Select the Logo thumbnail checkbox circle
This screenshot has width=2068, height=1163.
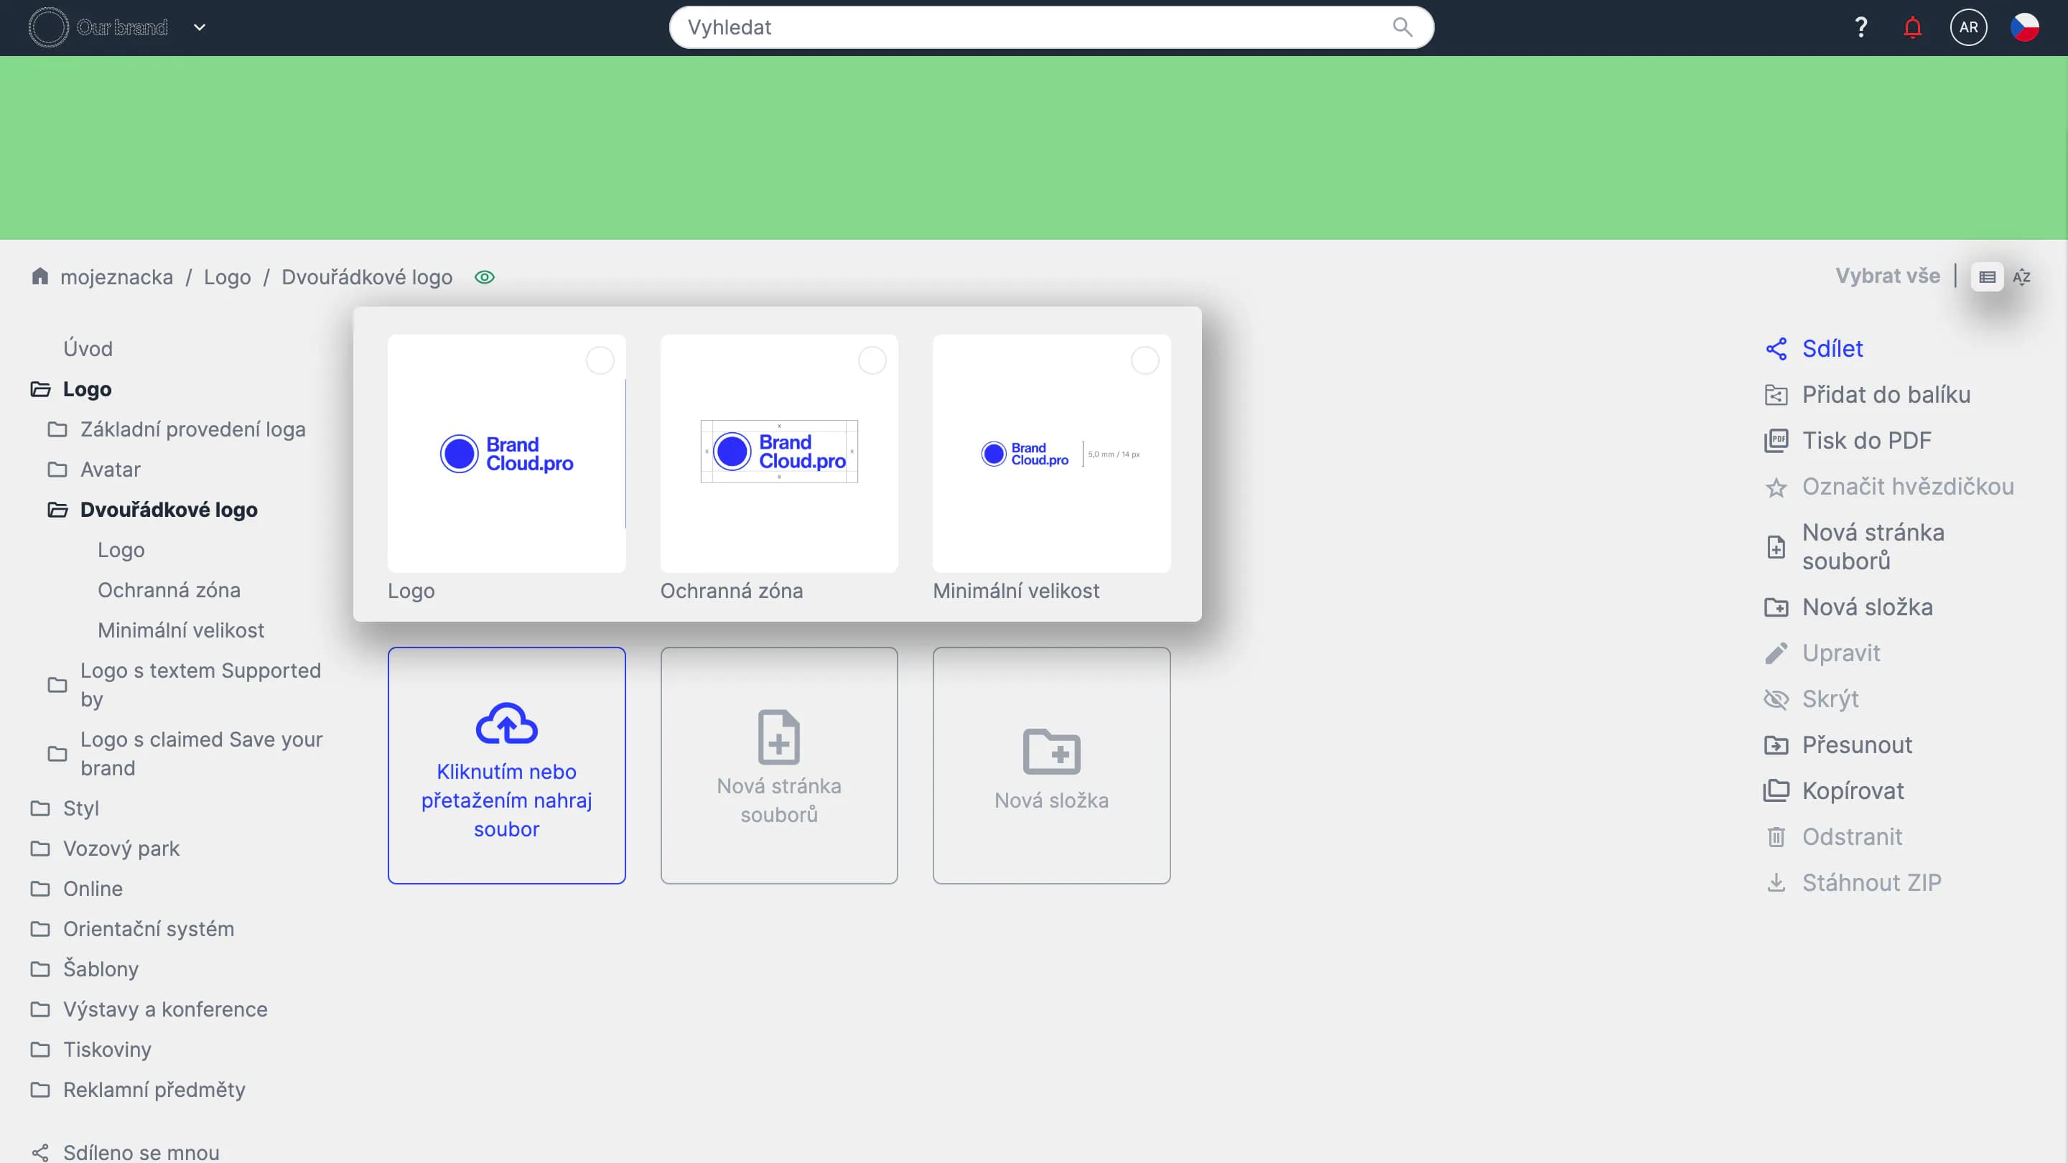600,360
